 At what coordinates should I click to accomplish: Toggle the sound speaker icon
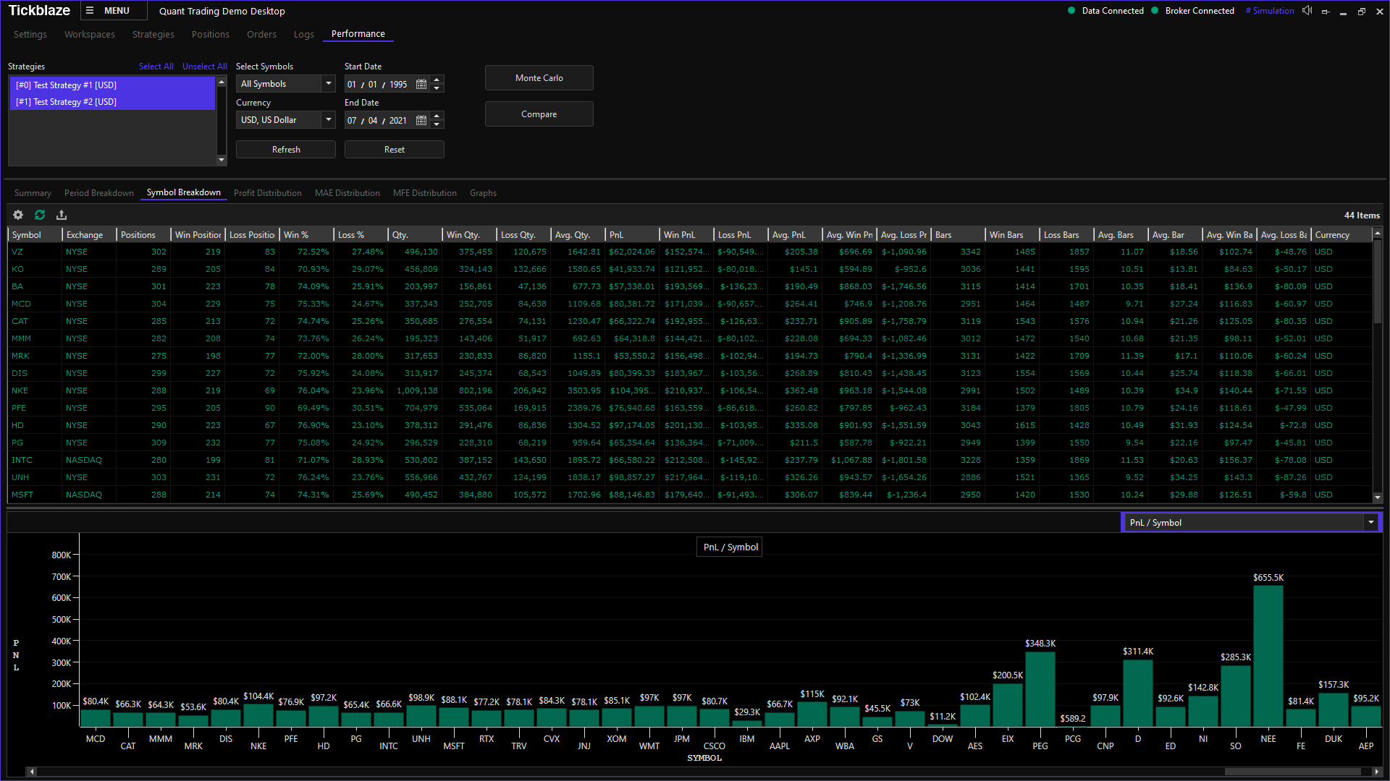point(1307,11)
